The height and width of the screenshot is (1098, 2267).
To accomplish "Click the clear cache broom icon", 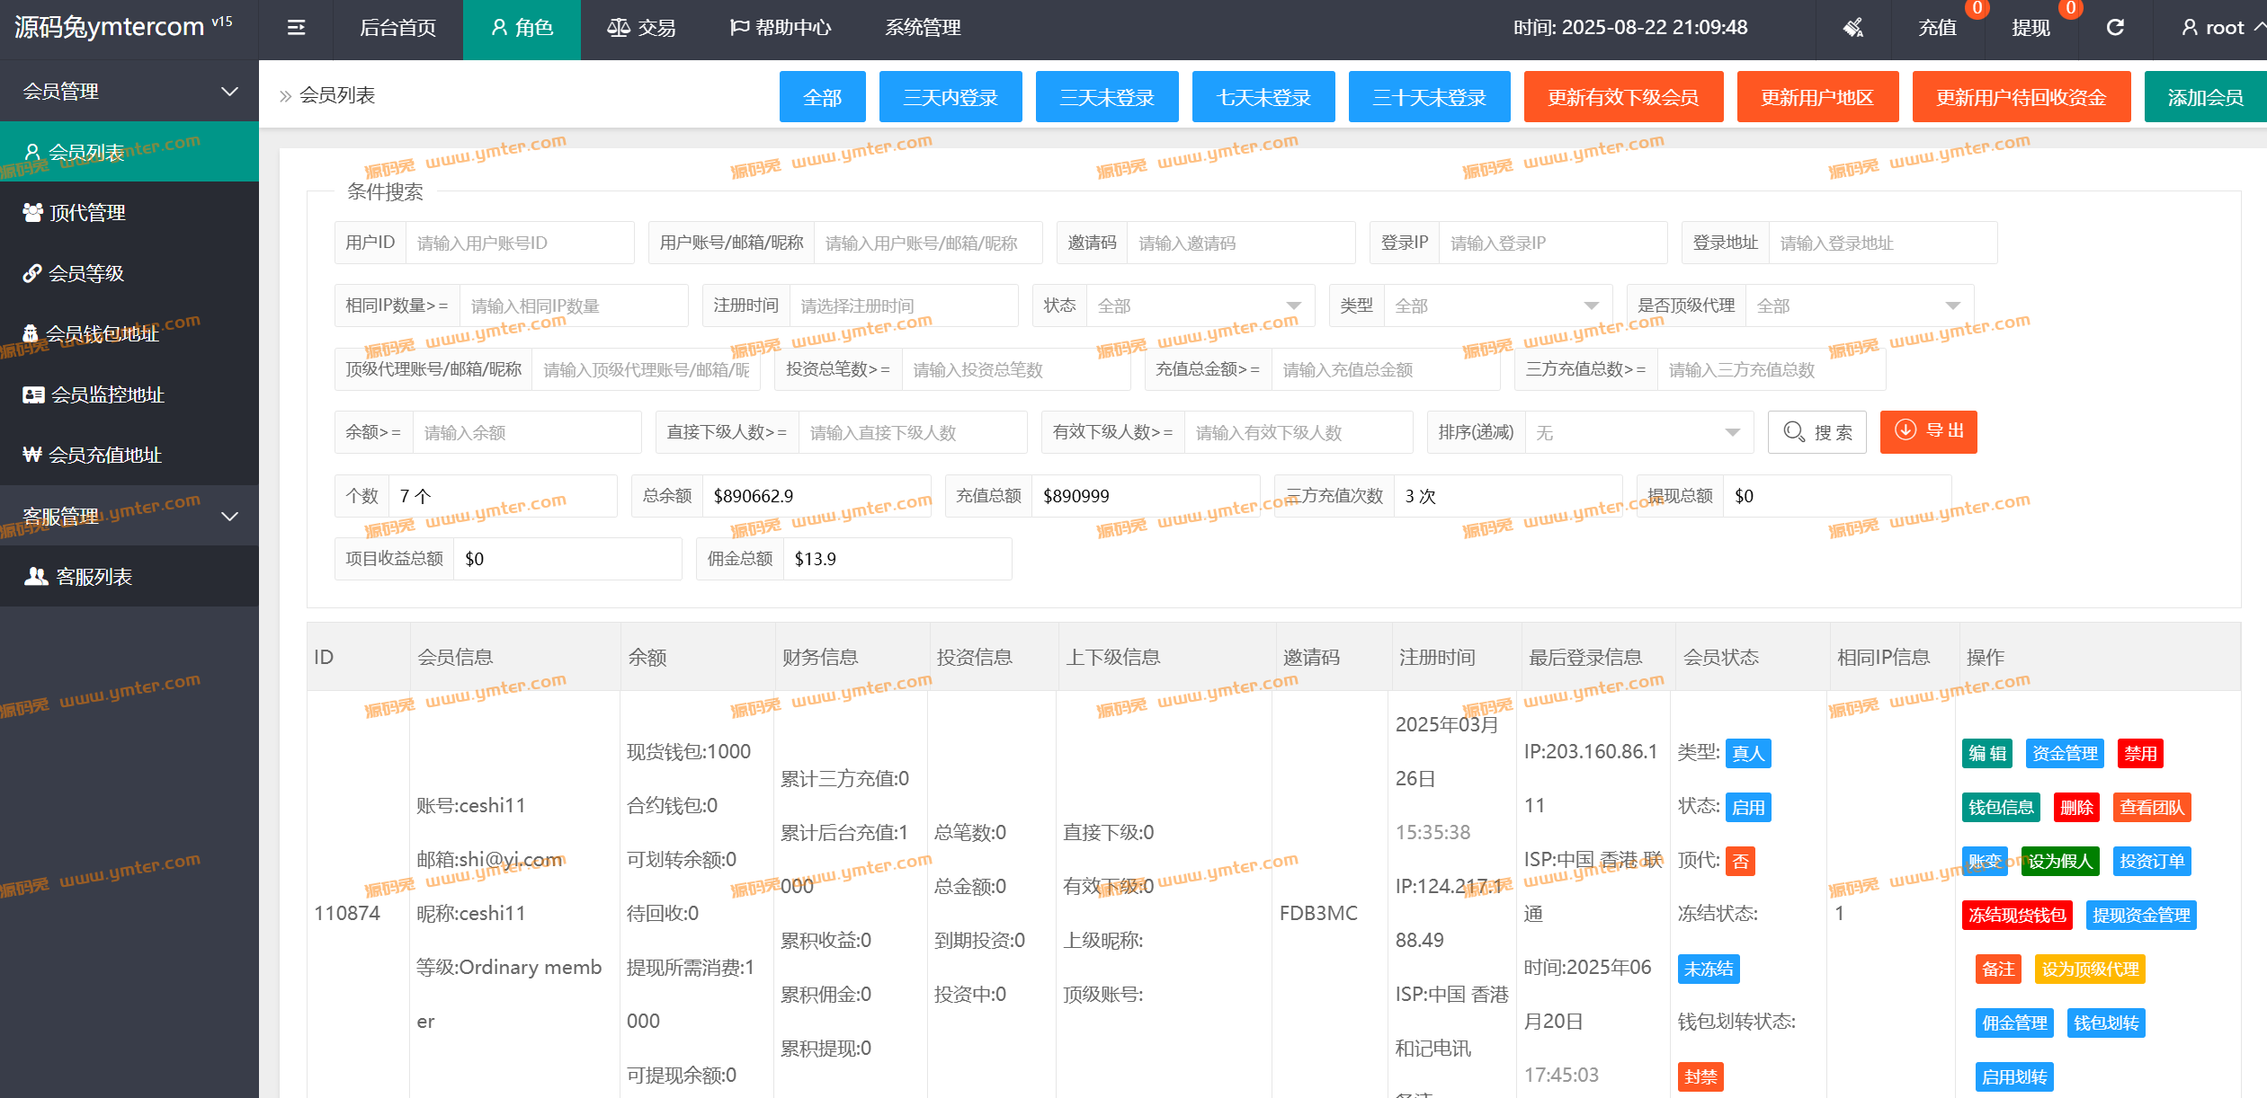I will [x=1852, y=28].
